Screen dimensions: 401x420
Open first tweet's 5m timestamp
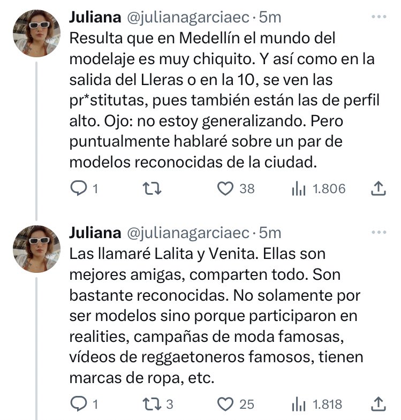click(270, 18)
